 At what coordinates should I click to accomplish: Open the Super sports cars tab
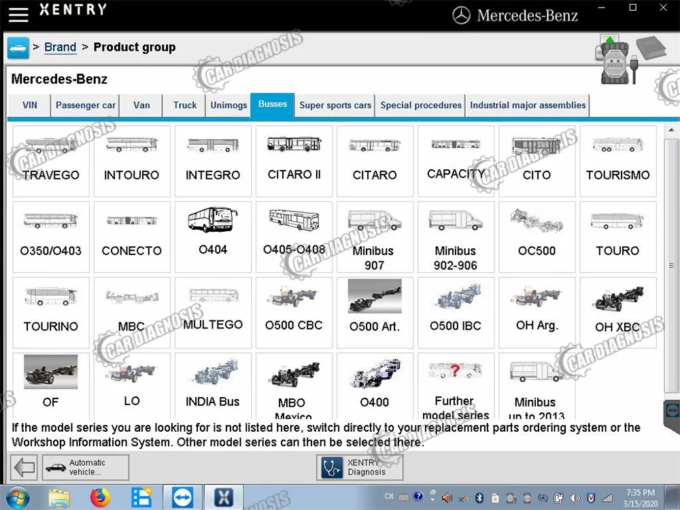pos(335,105)
